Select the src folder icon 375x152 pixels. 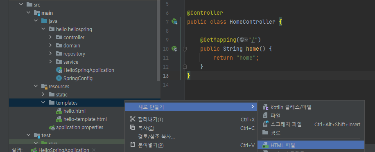(29, 4)
